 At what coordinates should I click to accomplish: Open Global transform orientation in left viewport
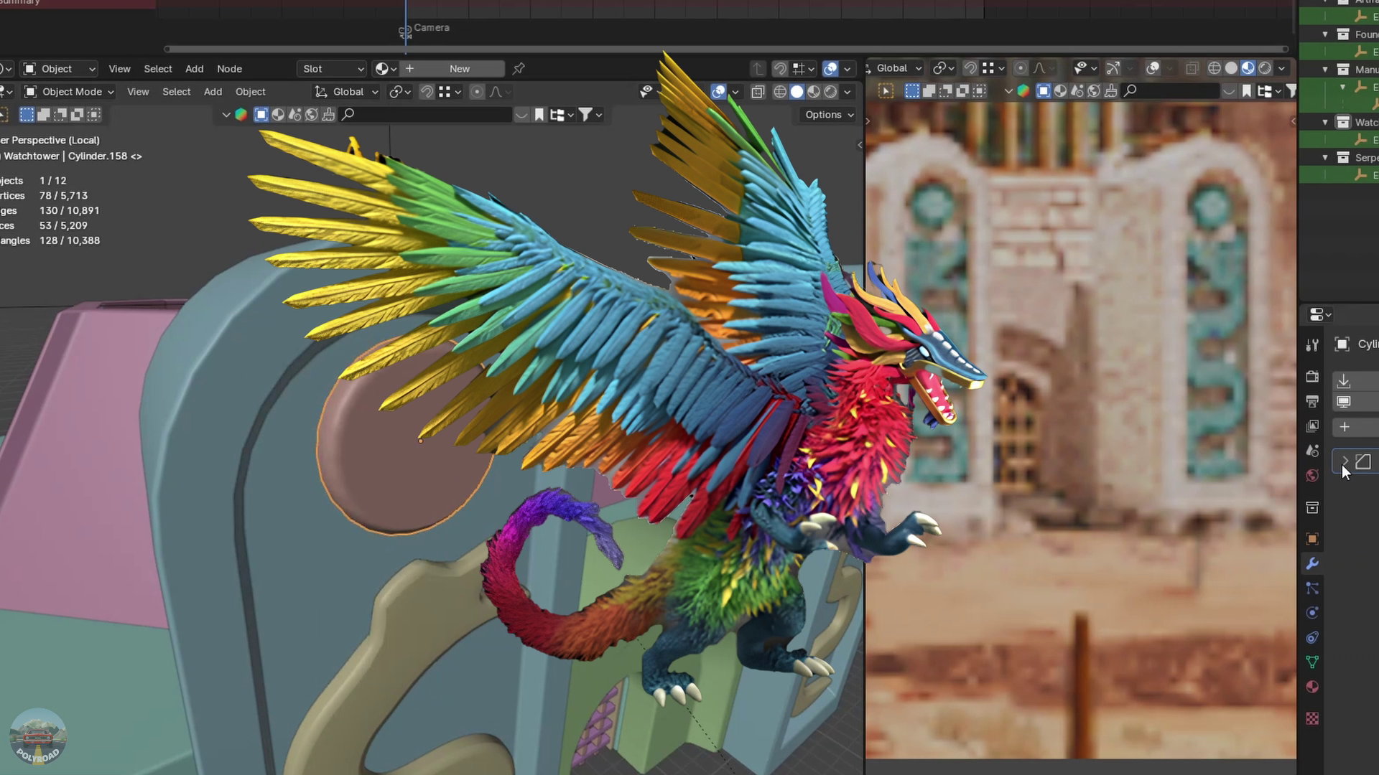tap(347, 92)
